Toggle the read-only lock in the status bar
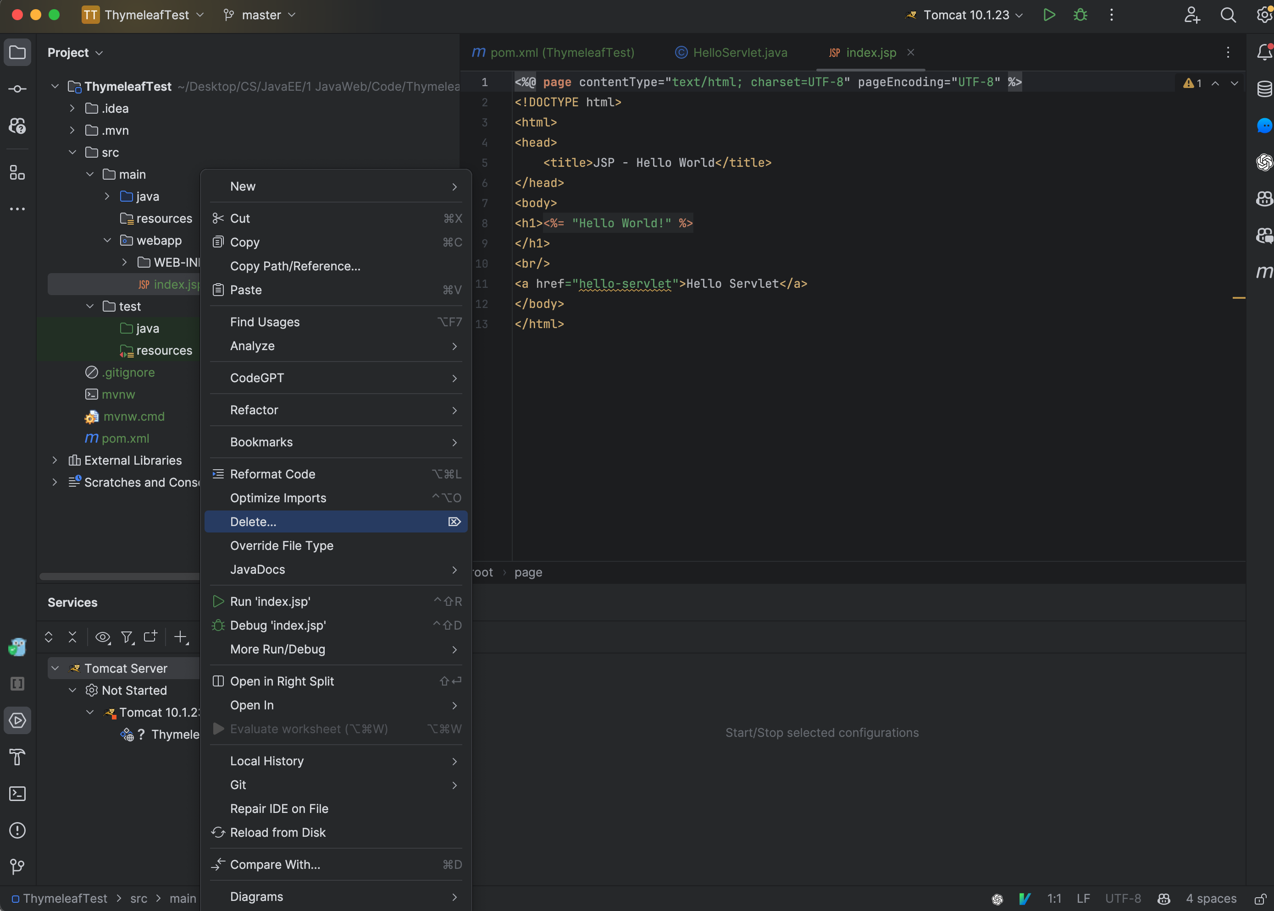1274x911 pixels. tap(1260, 899)
